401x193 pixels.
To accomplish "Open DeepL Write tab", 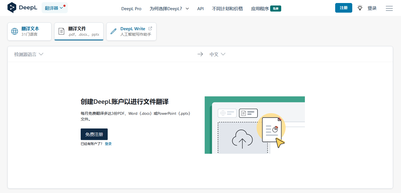I will 131,31.
